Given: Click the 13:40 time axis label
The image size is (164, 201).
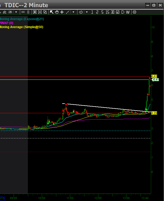Looking at the screenshot, I should 145,198.
